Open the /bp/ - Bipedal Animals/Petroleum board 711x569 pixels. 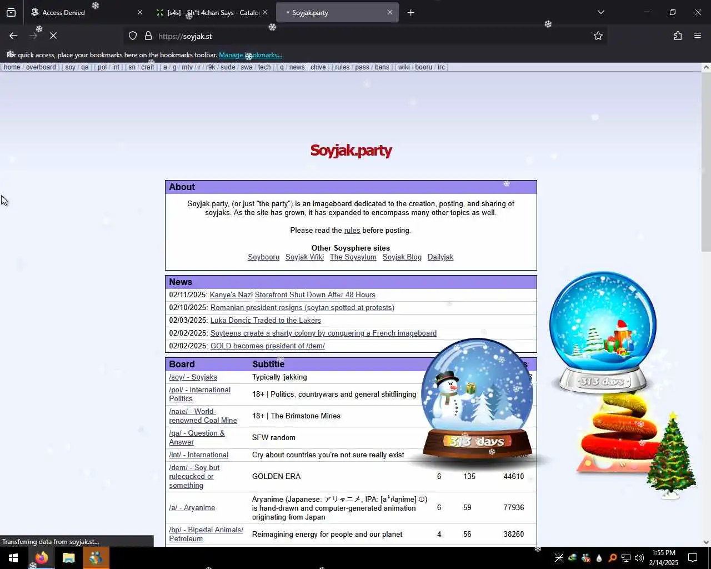(206, 534)
